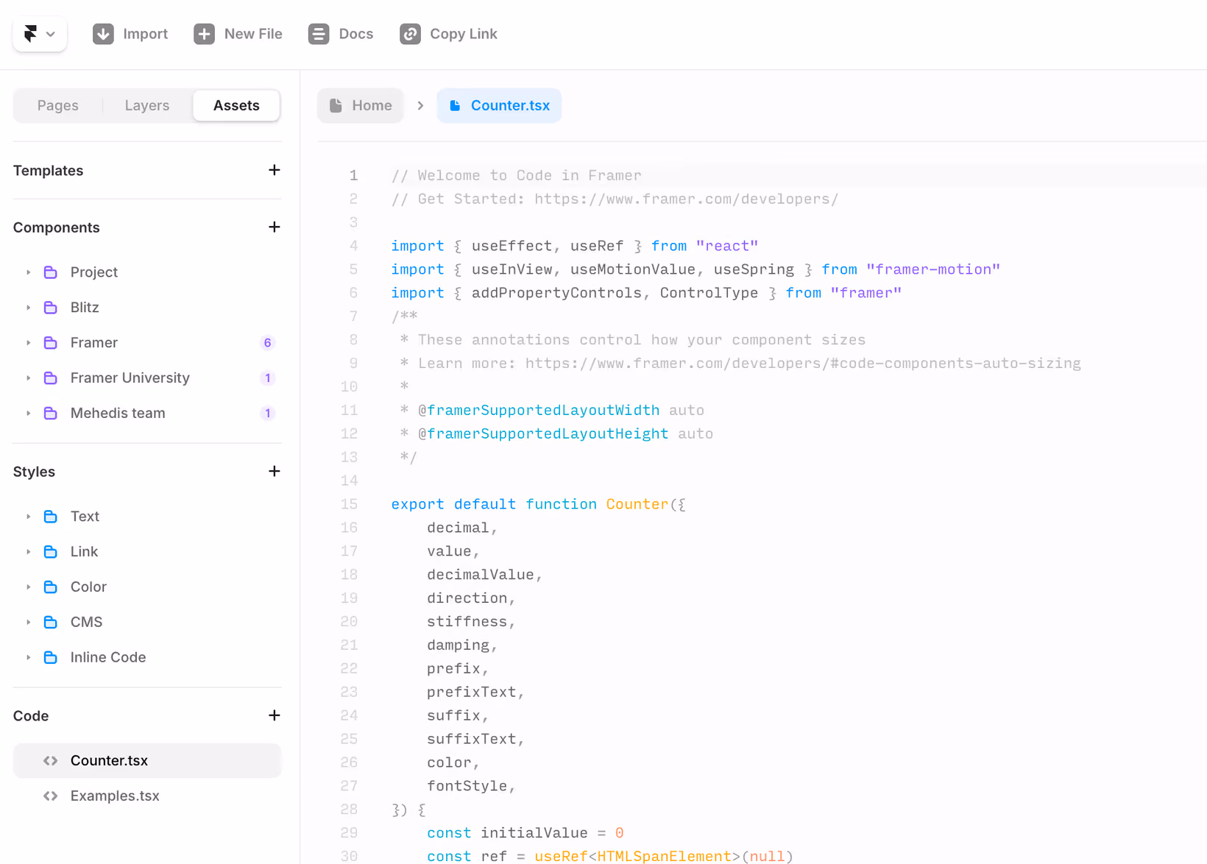Click line number 15 in the gutter
Image resolution: width=1207 pixels, height=864 pixels.
[x=349, y=504]
